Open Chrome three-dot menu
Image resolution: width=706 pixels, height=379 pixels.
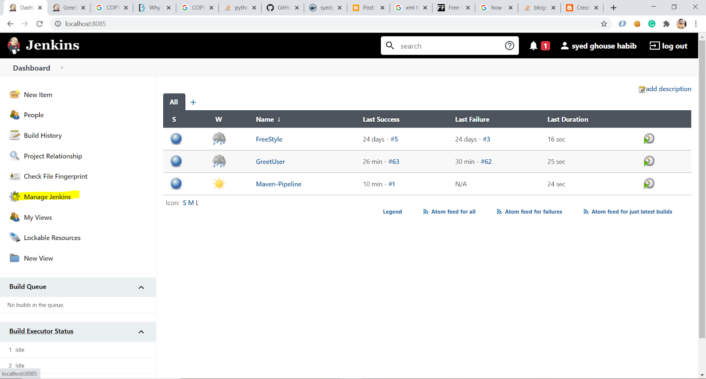pyautogui.click(x=696, y=24)
